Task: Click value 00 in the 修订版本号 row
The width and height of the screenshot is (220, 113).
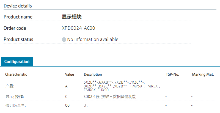Action: [67, 105]
